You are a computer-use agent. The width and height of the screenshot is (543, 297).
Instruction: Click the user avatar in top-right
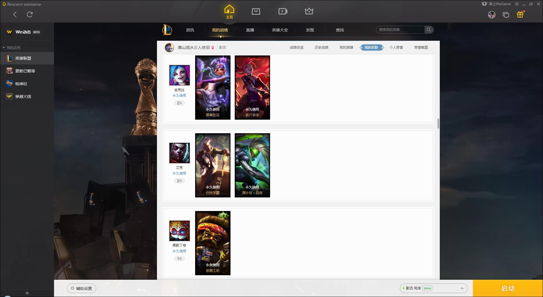click(x=492, y=15)
